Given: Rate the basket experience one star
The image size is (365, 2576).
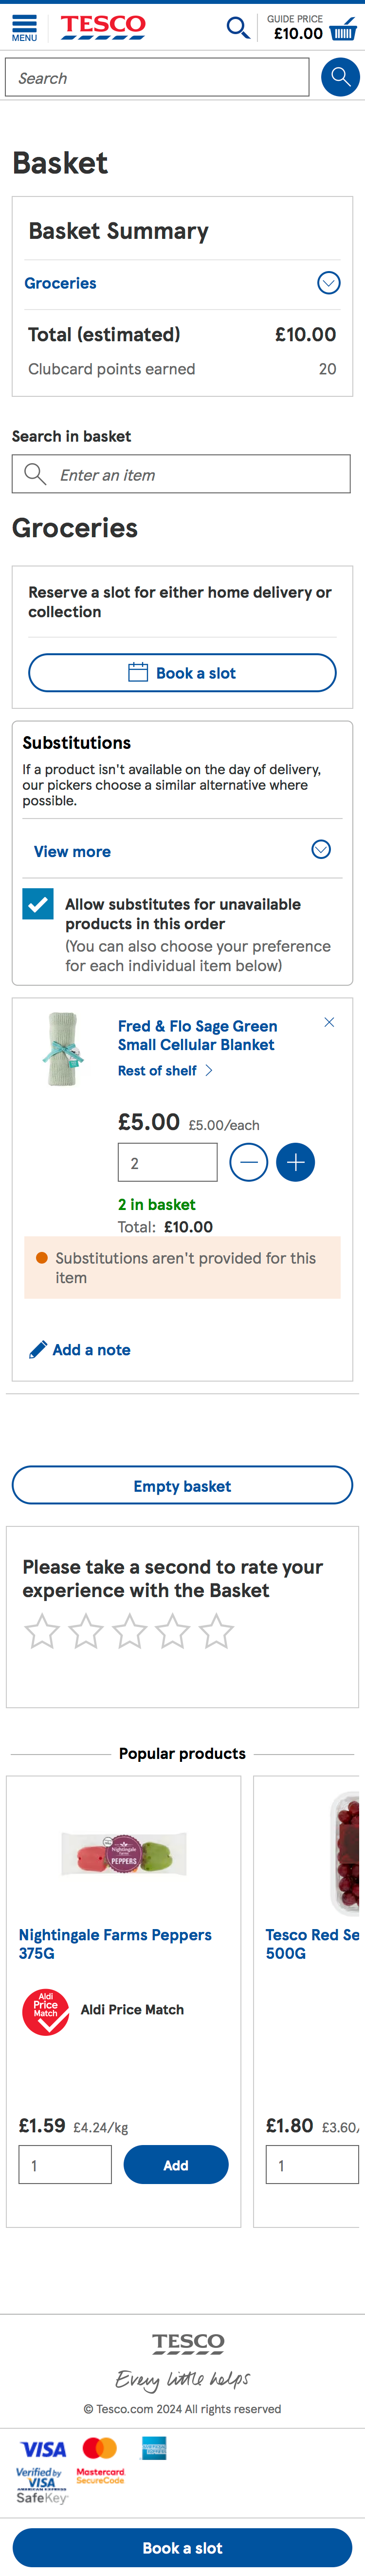Looking at the screenshot, I should (42, 1632).
